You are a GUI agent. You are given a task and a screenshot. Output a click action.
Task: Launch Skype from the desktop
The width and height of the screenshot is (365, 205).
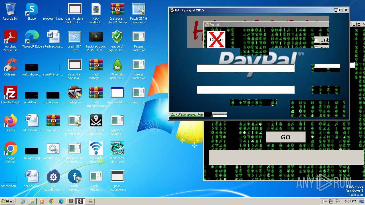pos(32,11)
